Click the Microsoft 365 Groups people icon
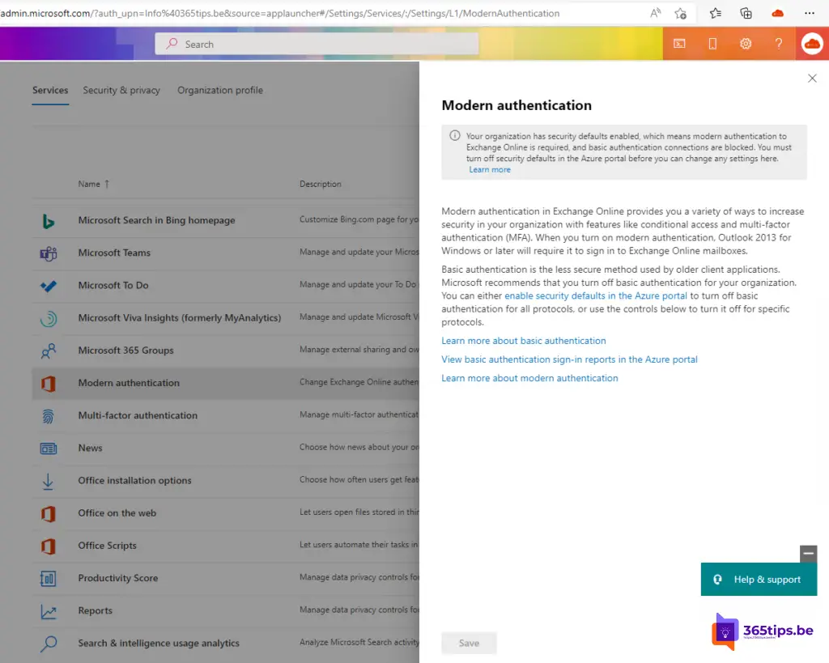829x663 pixels. coord(48,351)
